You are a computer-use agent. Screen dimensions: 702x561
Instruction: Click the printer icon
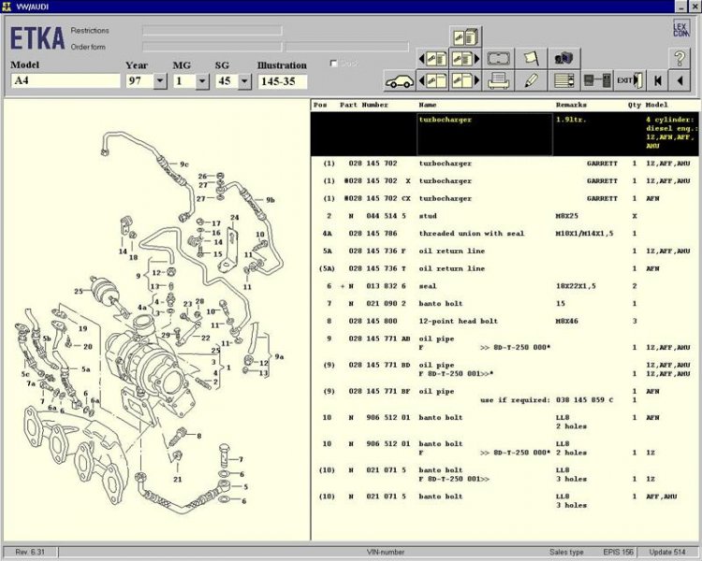(499, 81)
